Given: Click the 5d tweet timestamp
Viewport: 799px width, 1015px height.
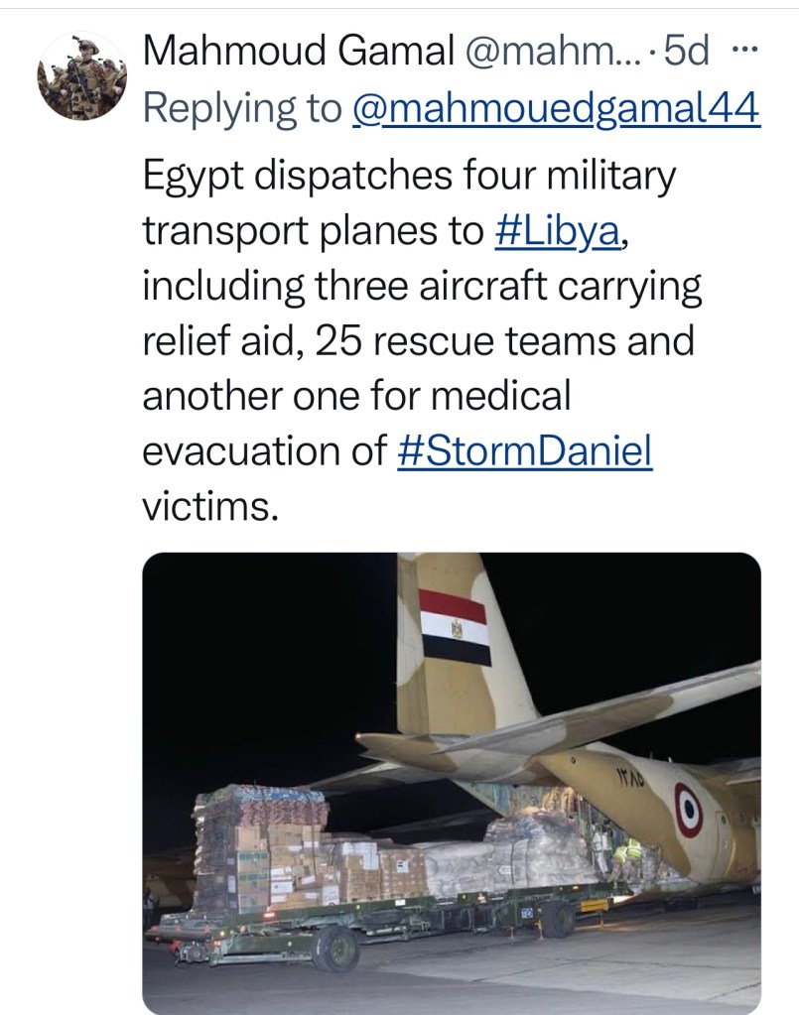Looking at the screenshot, I should coord(687,51).
